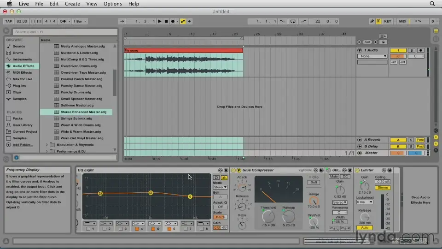This screenshot has height=249, width=442.
Task: Click Lock Envelopes icon below track options
Action: point(384,42)
